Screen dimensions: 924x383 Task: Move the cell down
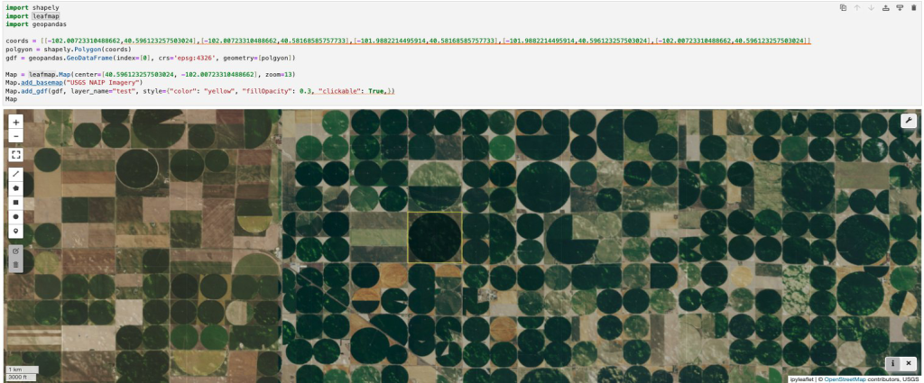[x=871, y=7]
